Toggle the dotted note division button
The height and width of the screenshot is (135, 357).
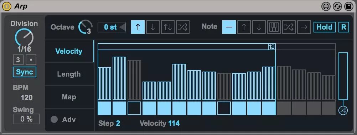tap(31, 60)
